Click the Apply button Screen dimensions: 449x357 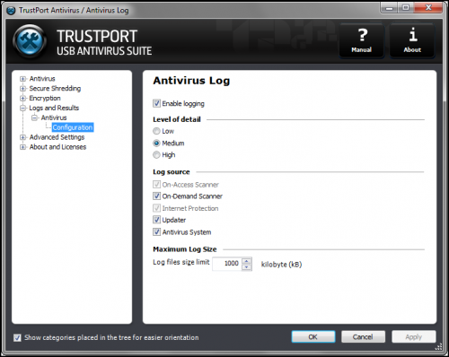[x=414, y=337]
